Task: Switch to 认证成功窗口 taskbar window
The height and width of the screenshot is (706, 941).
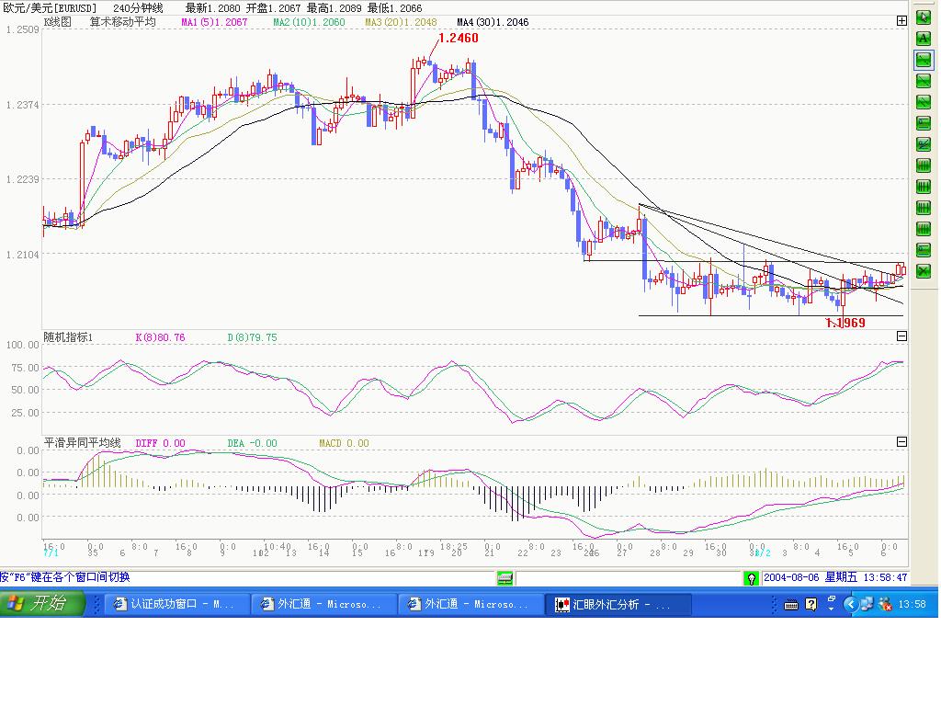Action: 177,605
